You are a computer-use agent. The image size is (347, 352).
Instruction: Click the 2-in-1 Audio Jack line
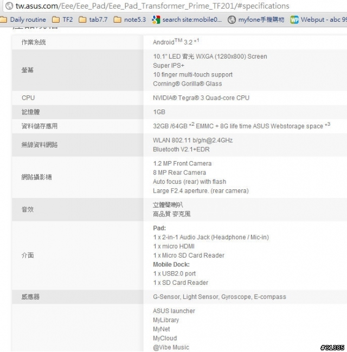coord(211,237)
